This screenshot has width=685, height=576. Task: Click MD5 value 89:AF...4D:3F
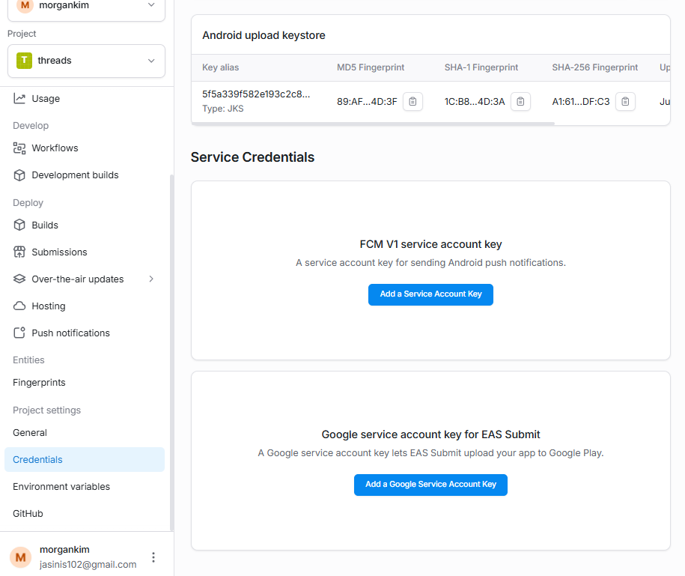[x=367, y=102]
